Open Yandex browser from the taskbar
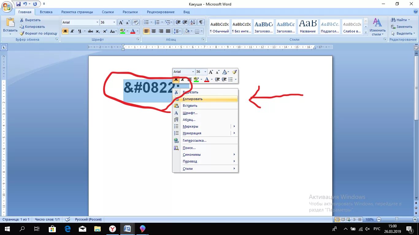Image resolution: width=419 pixels, height=235 pixels. pyautogui.click(x=113, y=229)
